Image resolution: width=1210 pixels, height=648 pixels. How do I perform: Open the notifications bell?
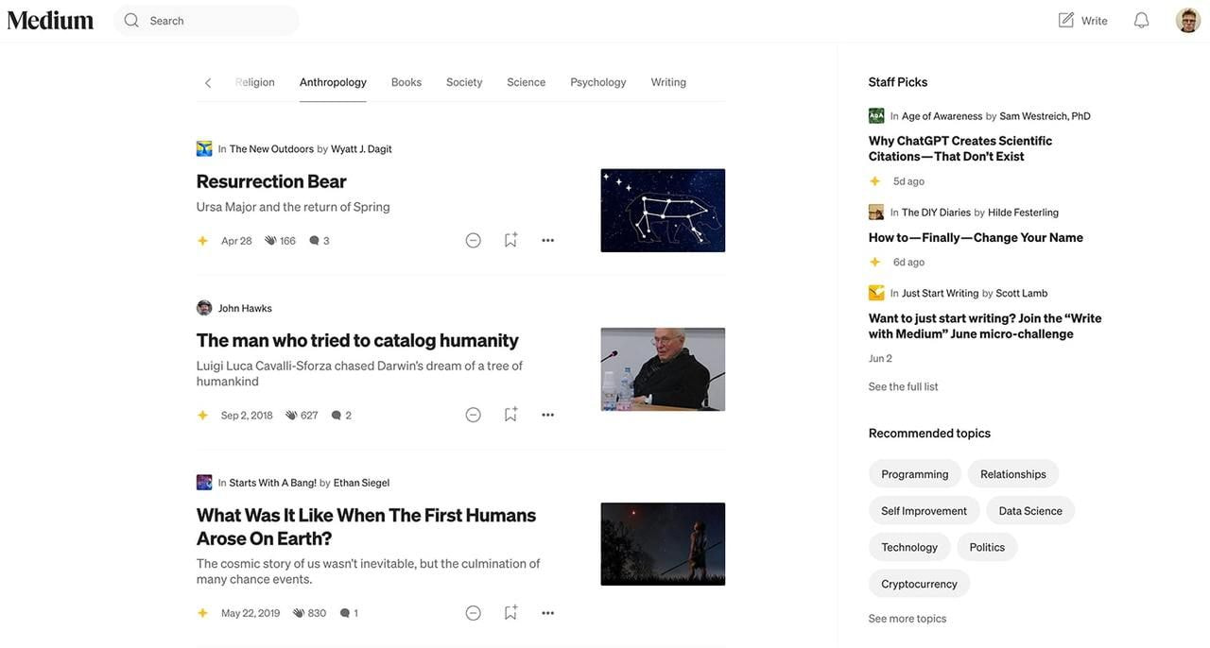(1141, 20)
